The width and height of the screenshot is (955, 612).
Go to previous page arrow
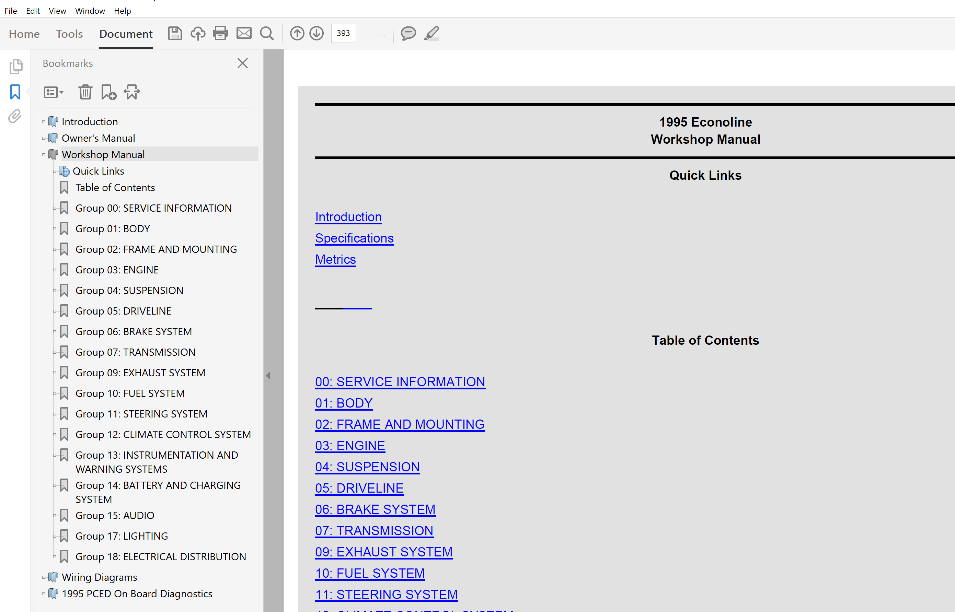click(297, 33)
